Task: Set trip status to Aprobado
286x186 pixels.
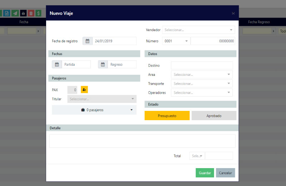Action: (214, 116)
